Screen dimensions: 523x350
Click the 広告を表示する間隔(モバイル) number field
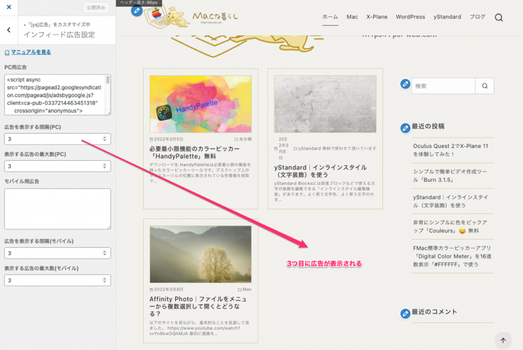pos(58,253)
